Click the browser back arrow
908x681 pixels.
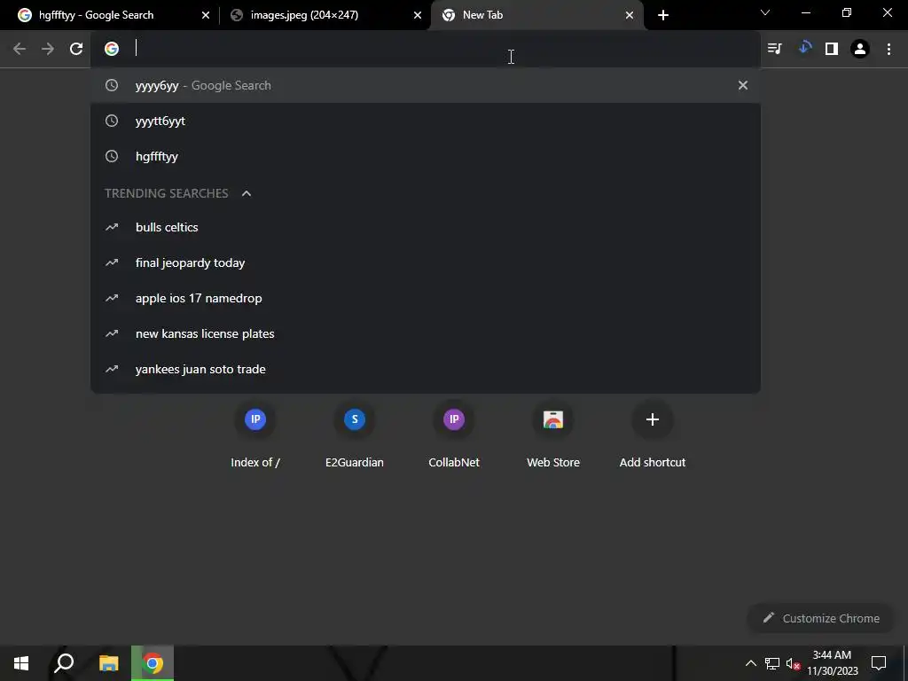tap(20, 49)
